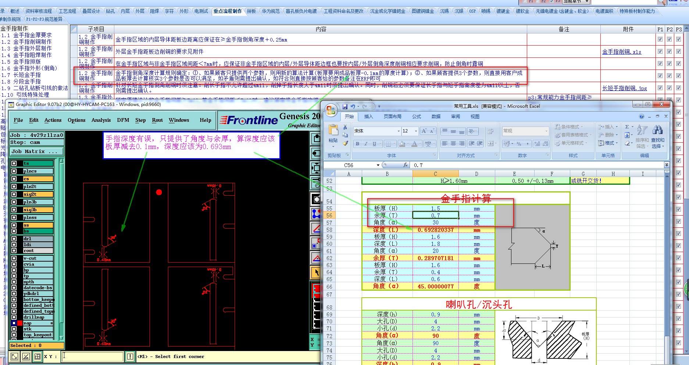Switch to the 页面布局 ribbon tab
Viewport: 689px width, 365px height.
click(392, 117)
